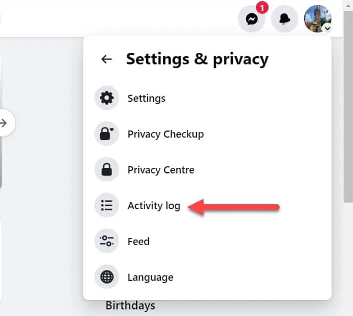Expand the left sidebar arrow button
Viewport: 353px width, 316px height.
point(5,123)
